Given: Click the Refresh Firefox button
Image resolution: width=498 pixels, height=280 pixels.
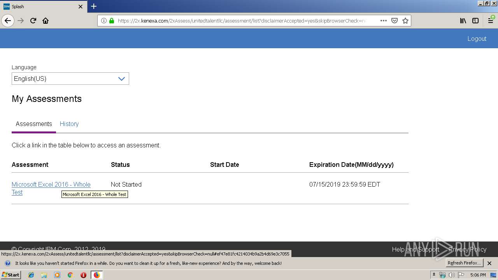Looking at the screenshot, I should point(465,263).
